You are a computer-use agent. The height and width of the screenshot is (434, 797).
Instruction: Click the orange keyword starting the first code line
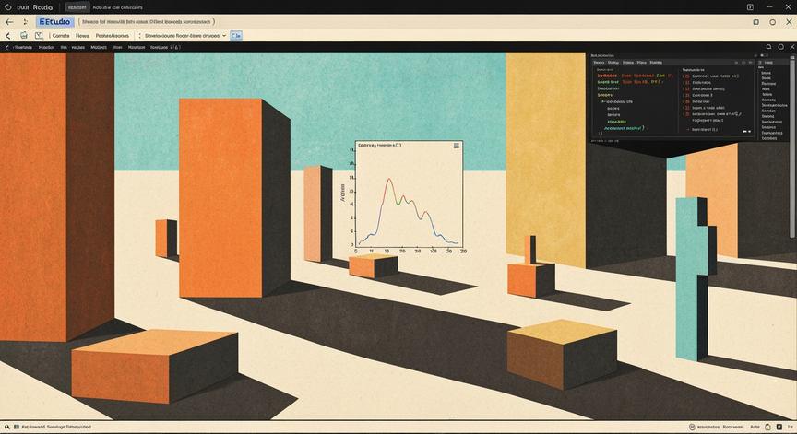pyautogui.click(x=607, y=76)
